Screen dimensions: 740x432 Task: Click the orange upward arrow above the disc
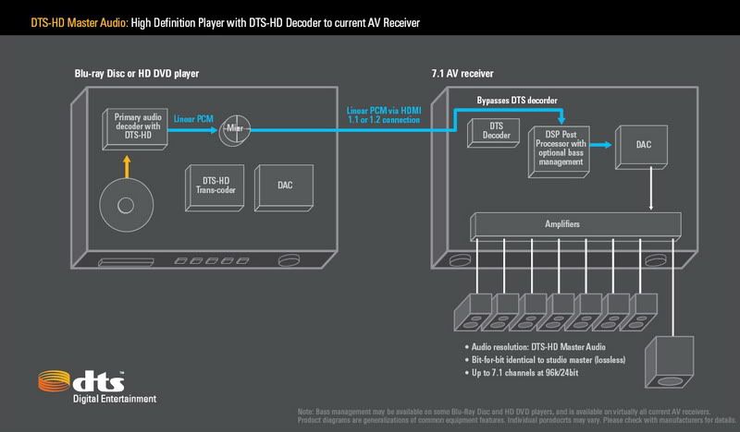(x=127, y=167)
